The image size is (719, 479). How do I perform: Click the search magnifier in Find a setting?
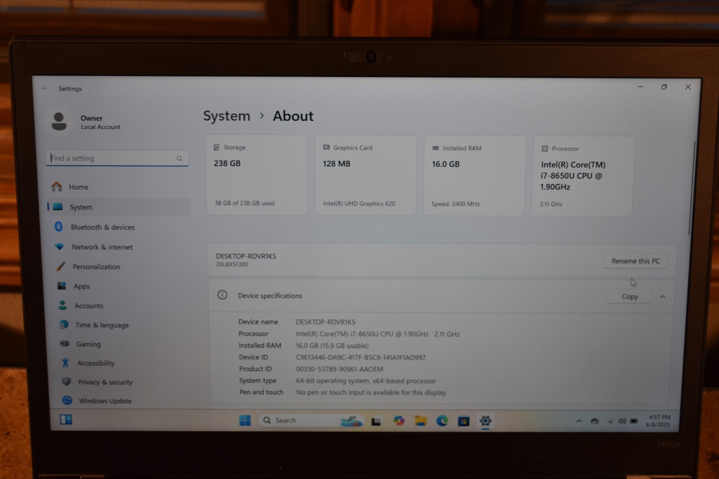(x=179, y=158)
